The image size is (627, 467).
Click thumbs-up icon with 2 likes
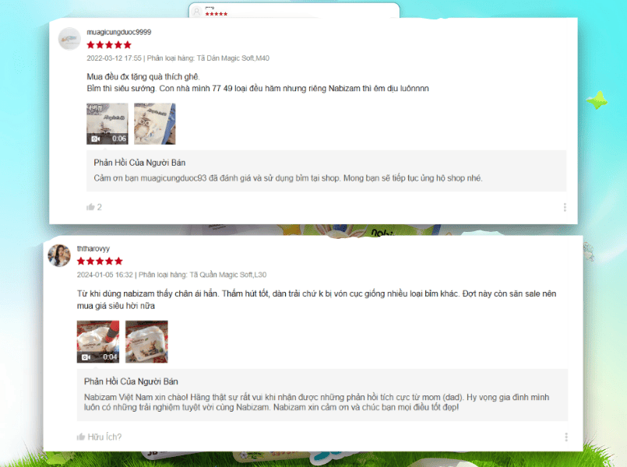click(x=91, y=207)
